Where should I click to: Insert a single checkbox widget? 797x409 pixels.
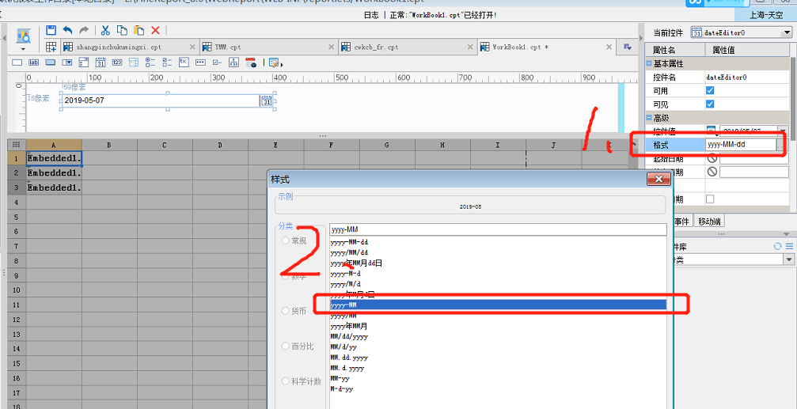tap(217, 62)
